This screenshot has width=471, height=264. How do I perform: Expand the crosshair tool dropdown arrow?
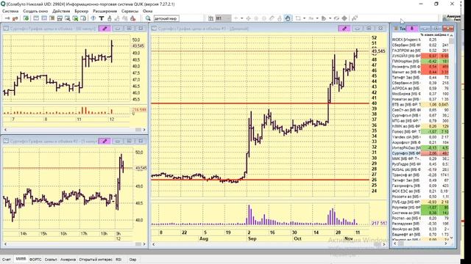point(242,18)
